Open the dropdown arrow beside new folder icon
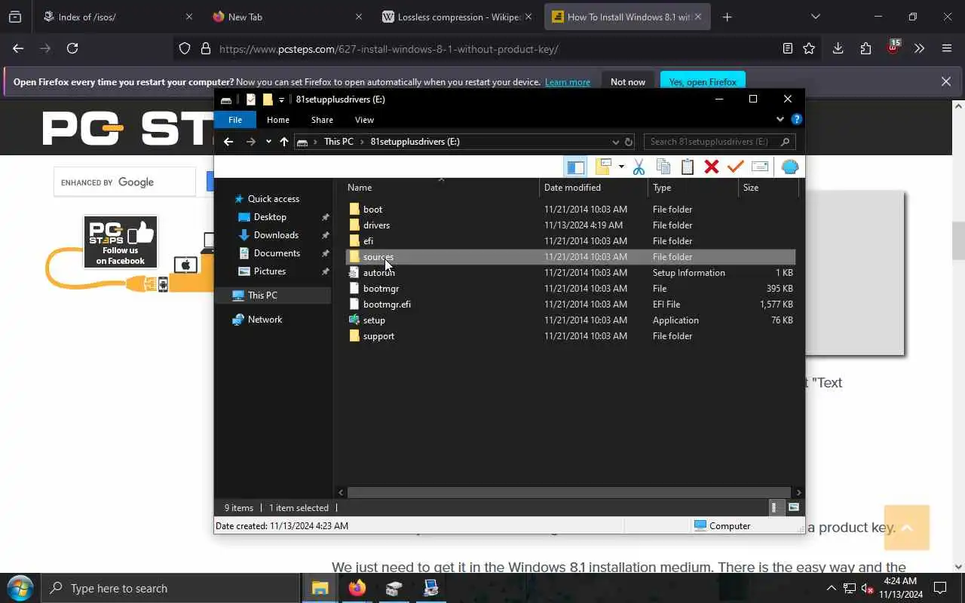Screen dimensions: 965x603 coord(621,167)
